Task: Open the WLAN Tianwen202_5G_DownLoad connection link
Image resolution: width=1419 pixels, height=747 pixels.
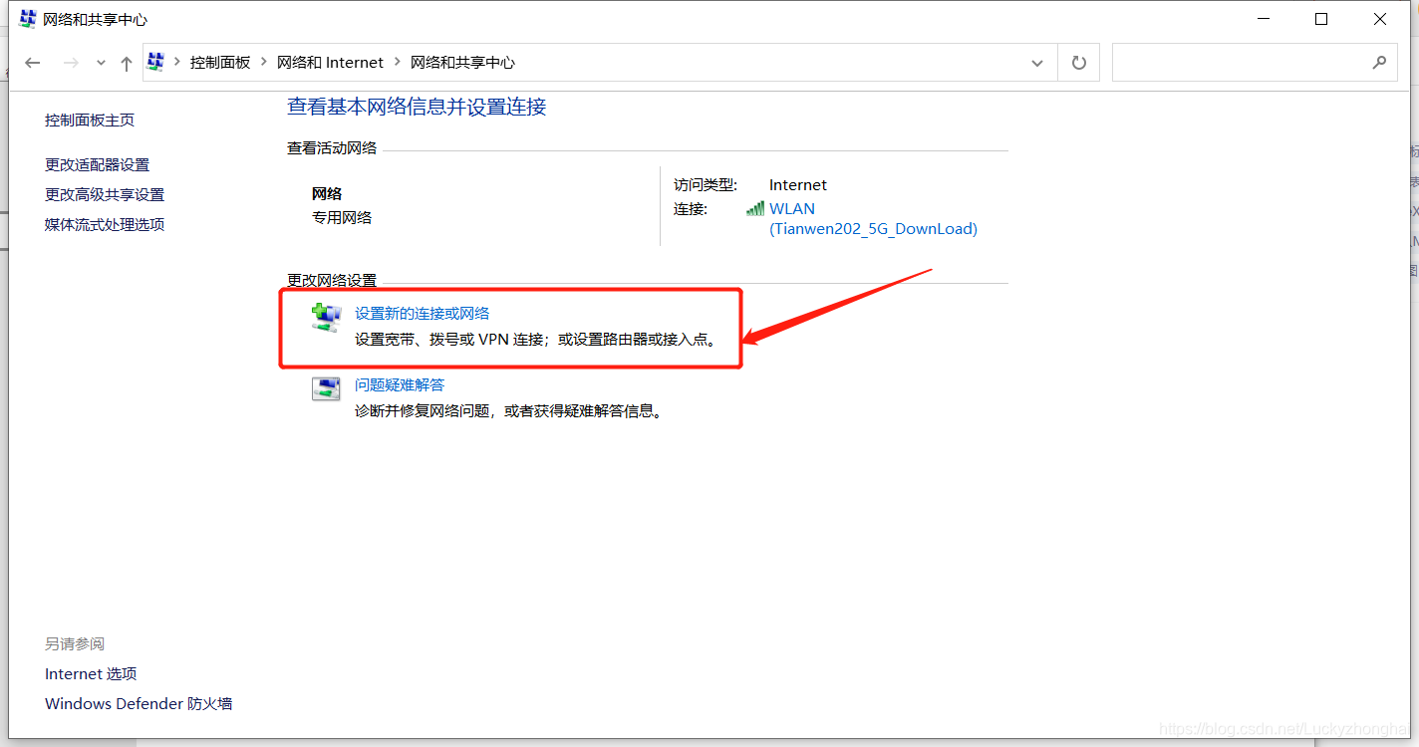Action: coord(873,219)
